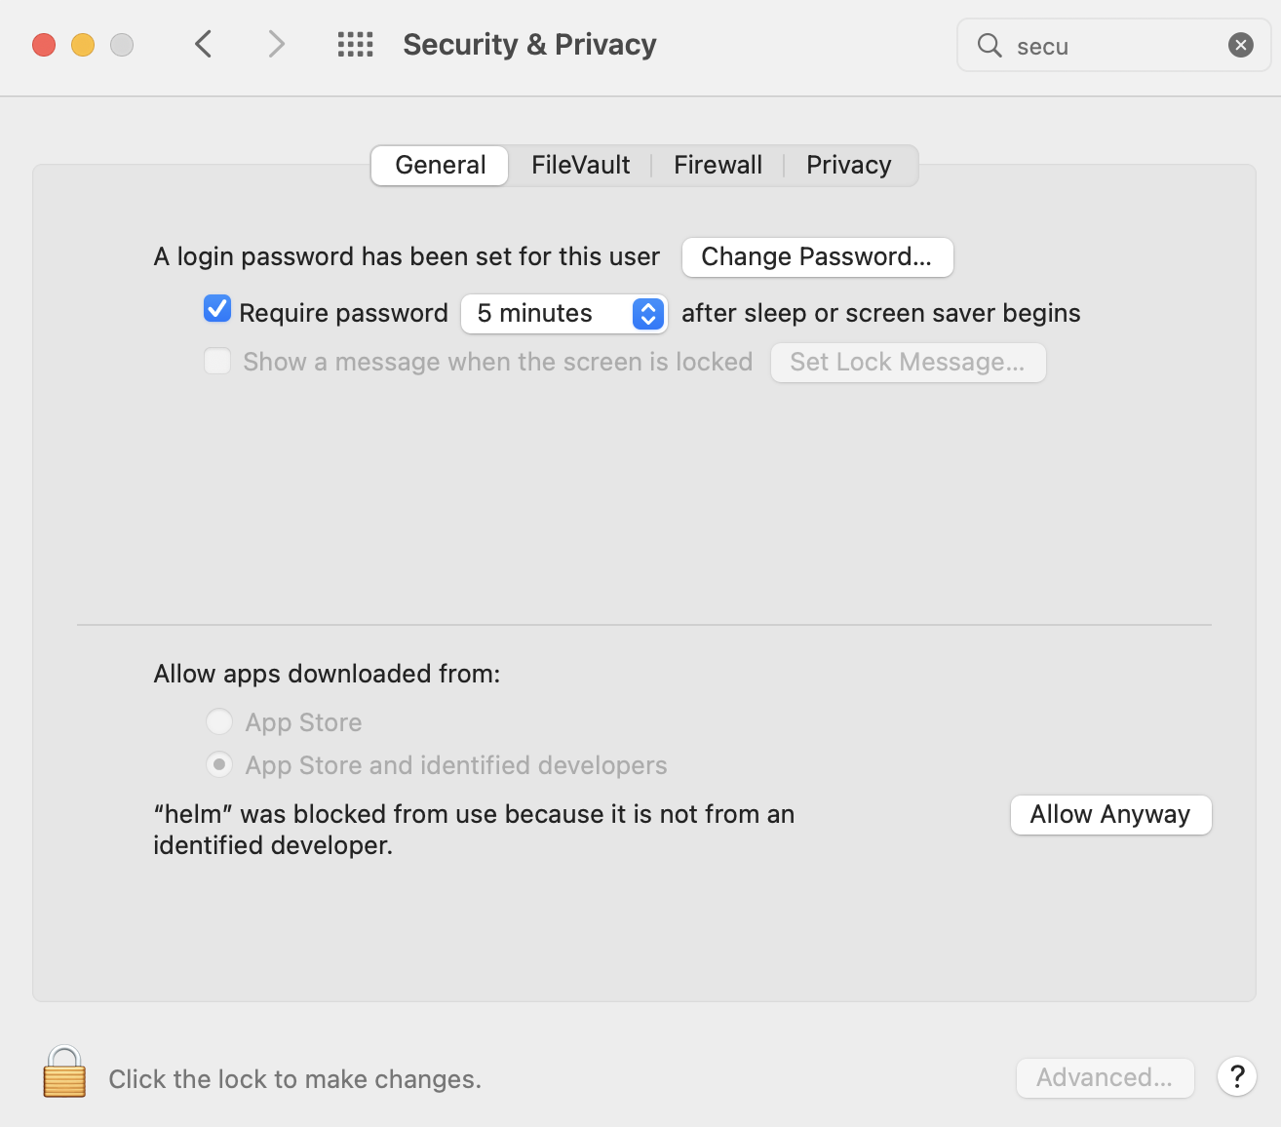Open the Privacy tab

tap(848, 165)
